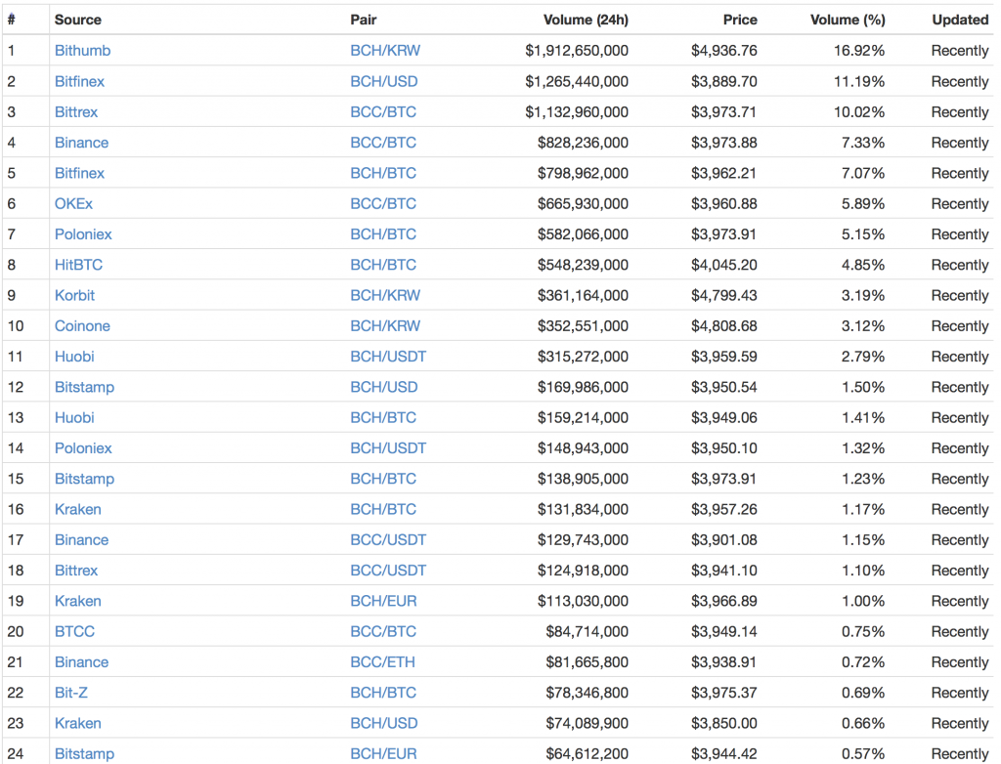The height and width of the screenshot is (764, 1001).
Task: Open Bithumb's BCH/KRW pair link
Action: [x=385, y=51]
